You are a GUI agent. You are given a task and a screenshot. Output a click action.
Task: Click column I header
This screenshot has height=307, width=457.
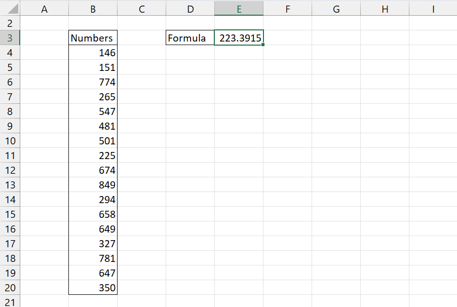[433, 8]
